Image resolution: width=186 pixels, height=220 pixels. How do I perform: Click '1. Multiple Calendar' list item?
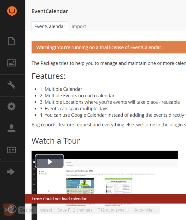coord(61,89)
